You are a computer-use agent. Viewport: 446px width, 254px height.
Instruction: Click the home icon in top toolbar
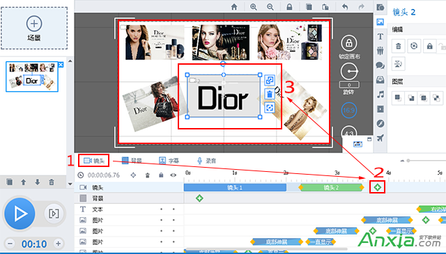pos(234,7)
